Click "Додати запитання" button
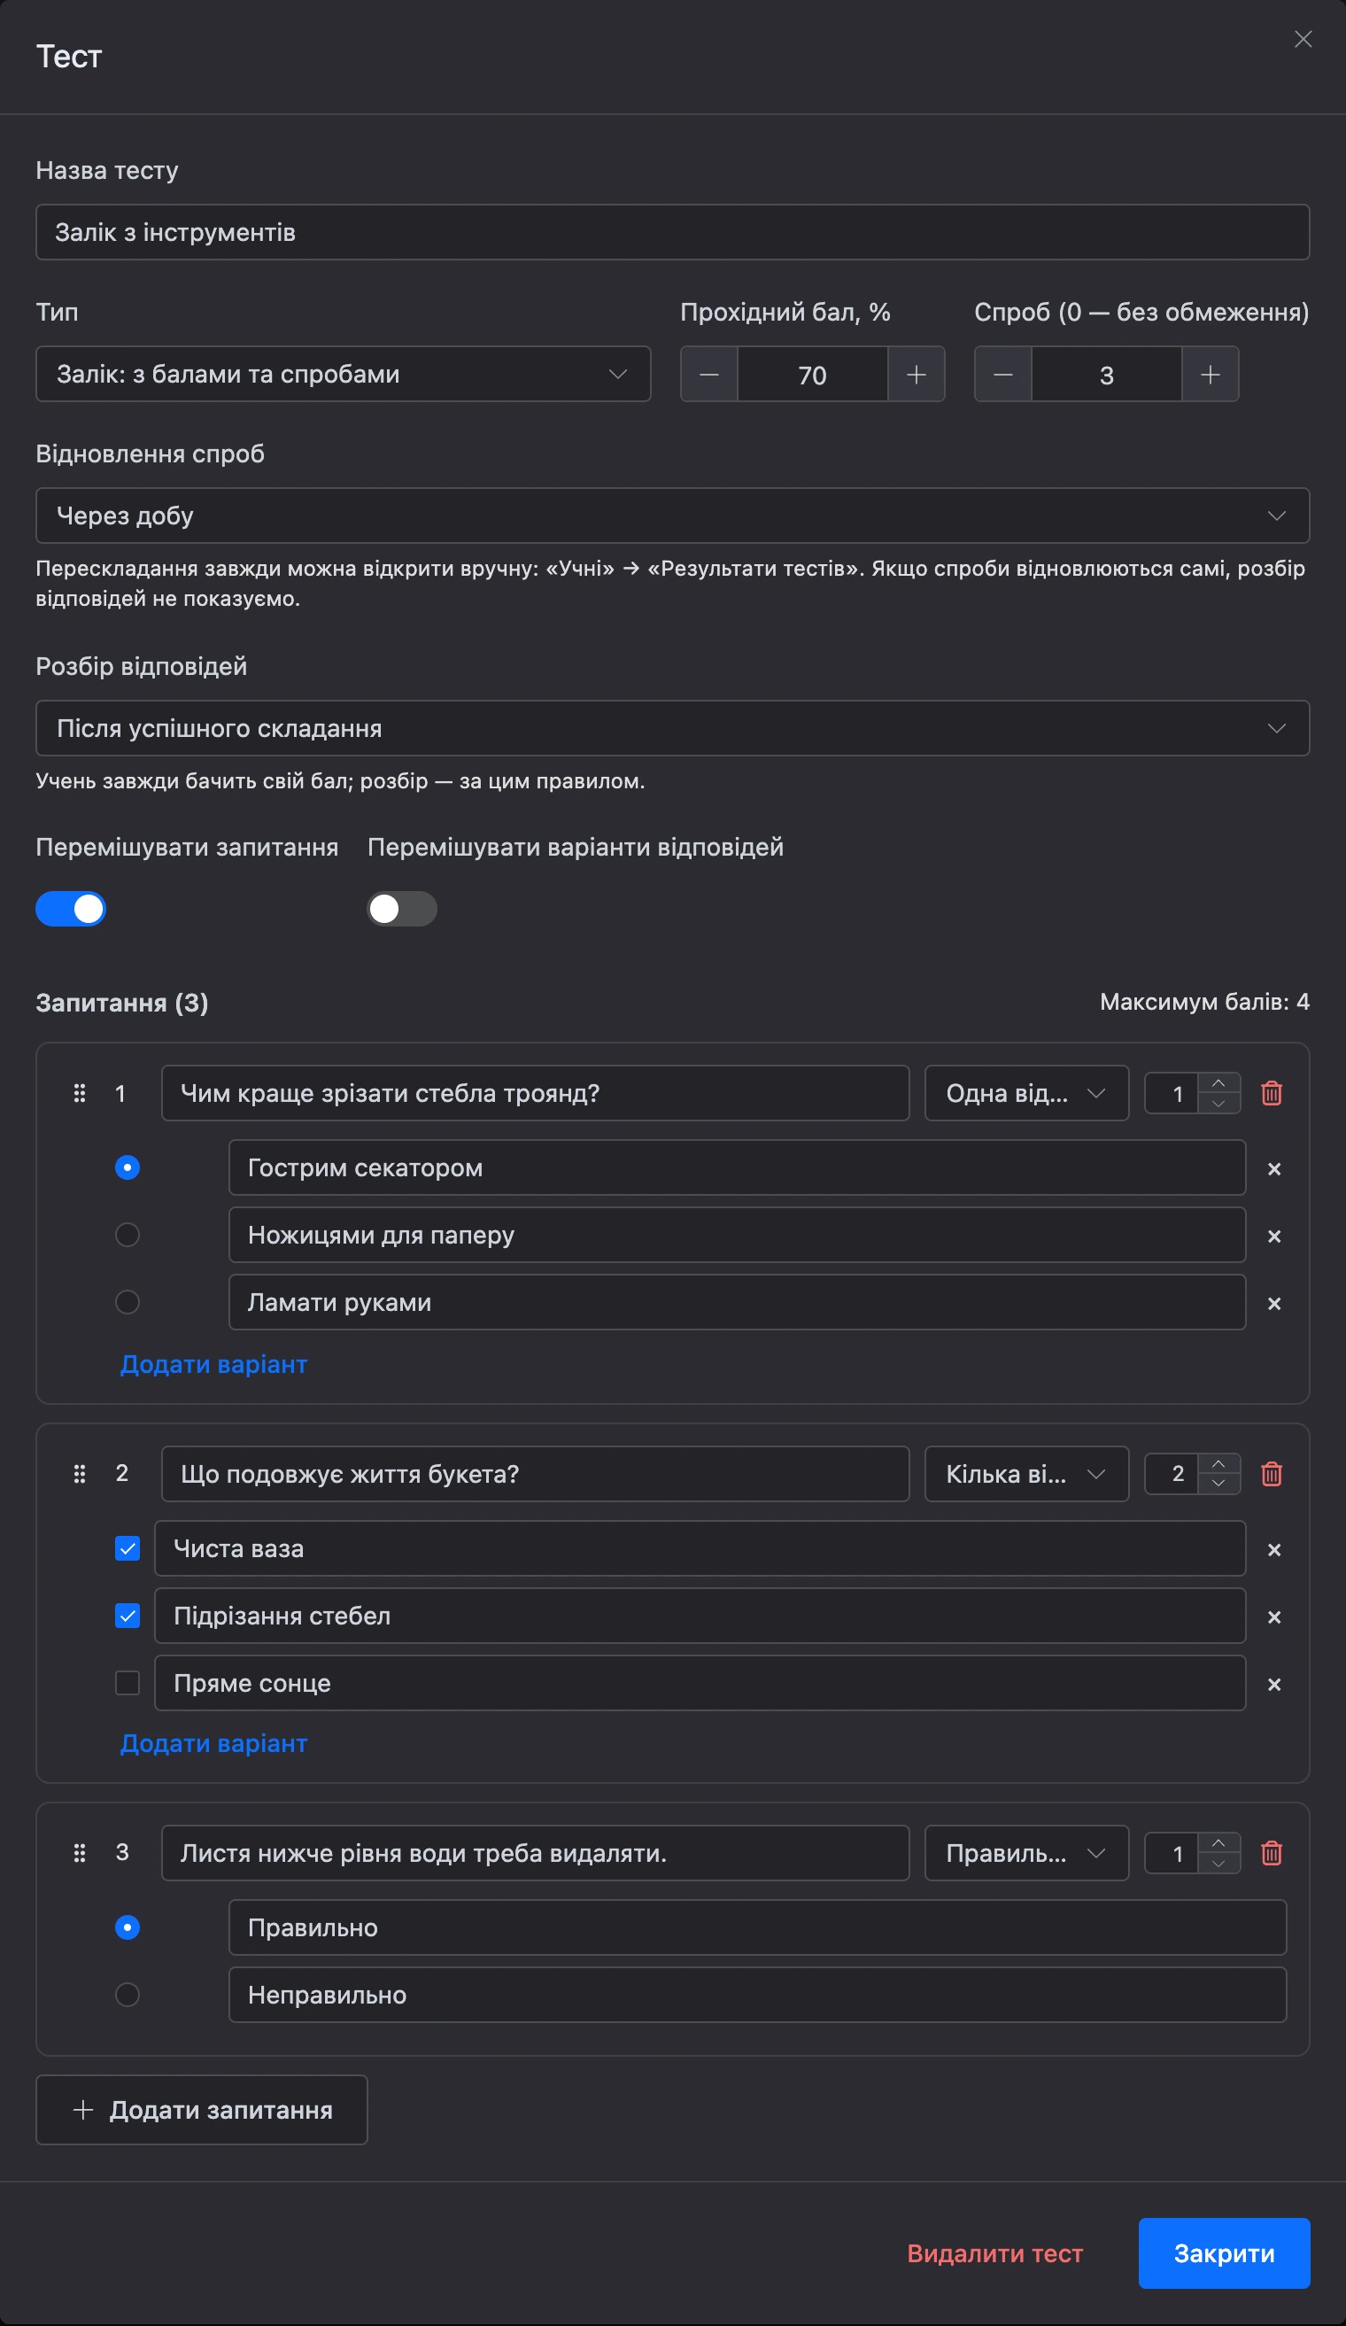This screenshot has height=2326, width=1346. (x=202, y=2110)
